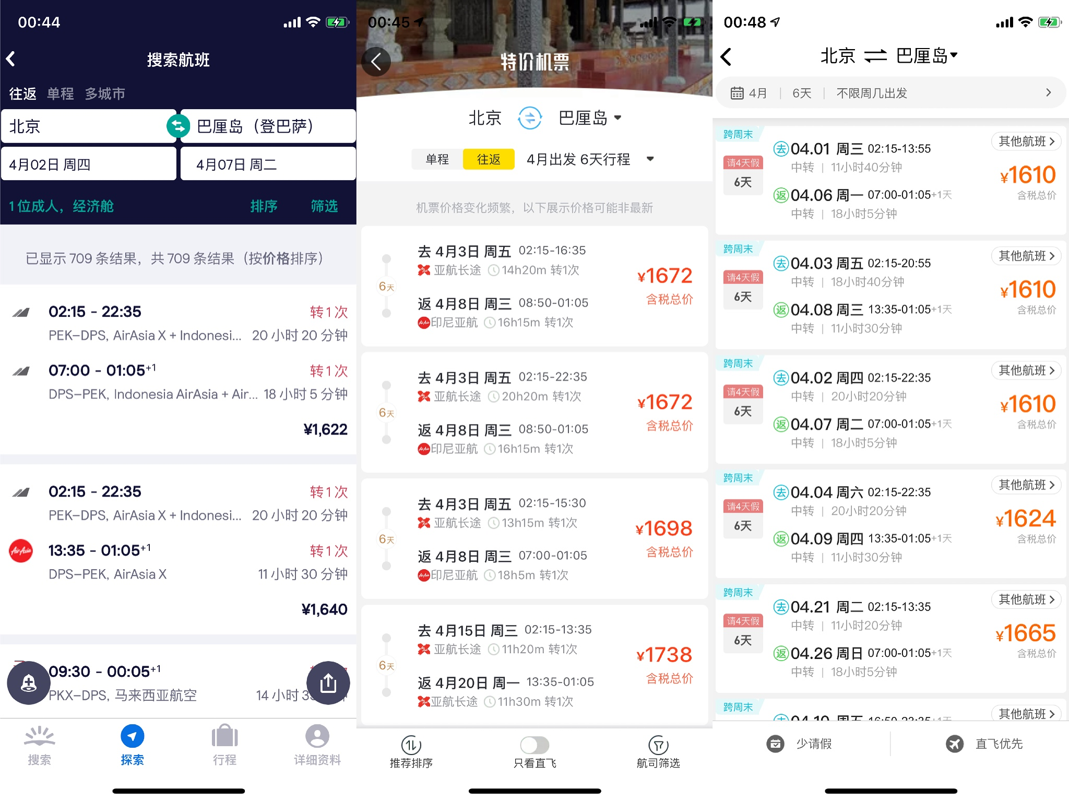This screenshot has height=801, width=1069.
Task: Swap Beijing and Bali with green swap icon
Action: 178,126
